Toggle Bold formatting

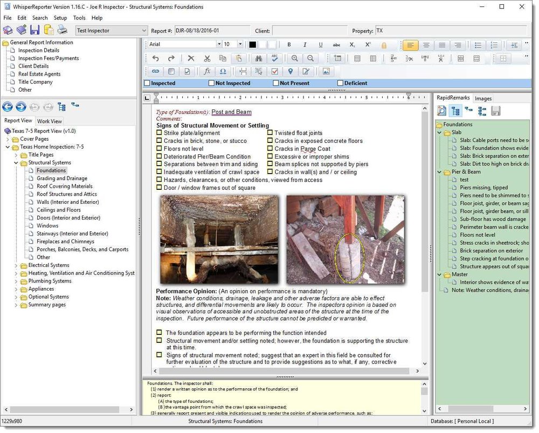click(x=289, y=45)
